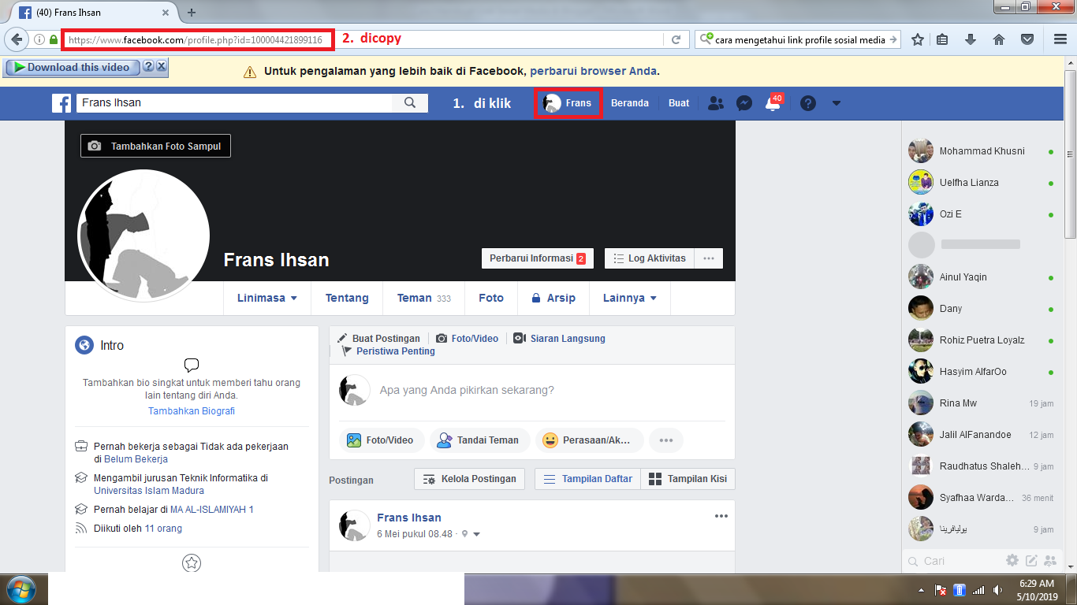Switch to Tampilan Daftar view

pos(588,479)
